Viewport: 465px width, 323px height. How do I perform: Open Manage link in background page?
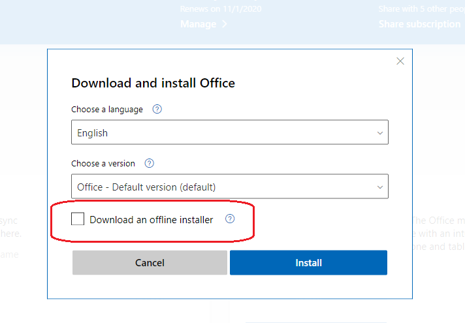[204, 24]
